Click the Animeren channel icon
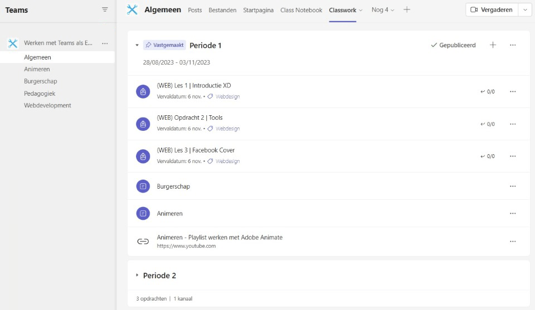The height and width of the screenshot is (310, 535). (143, 214)
